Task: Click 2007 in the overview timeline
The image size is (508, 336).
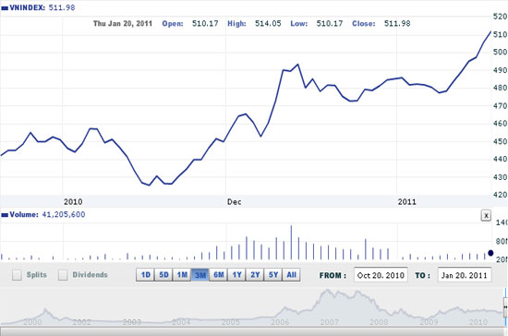Action: tap(330, 322)
